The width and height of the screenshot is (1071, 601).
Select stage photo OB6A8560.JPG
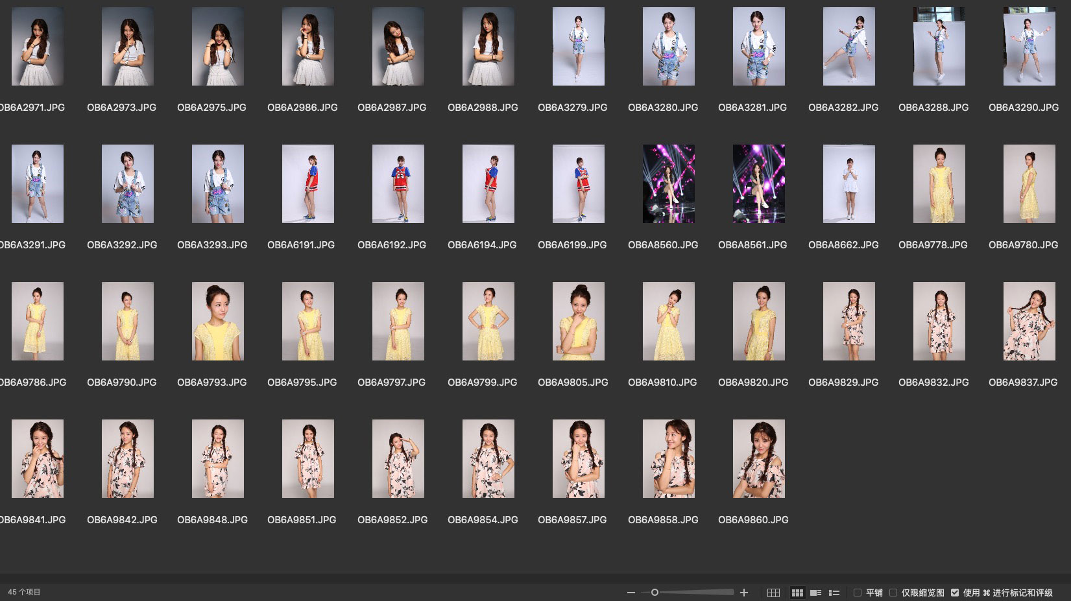click(x=669, y=184)
